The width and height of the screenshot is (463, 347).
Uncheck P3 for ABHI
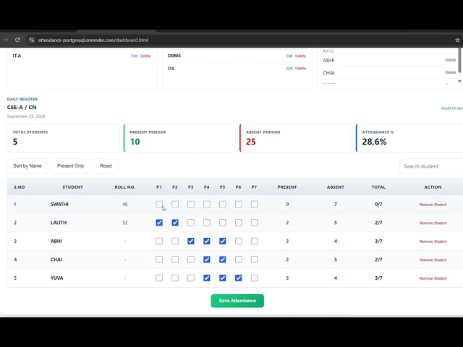click(x=191, y=241)
